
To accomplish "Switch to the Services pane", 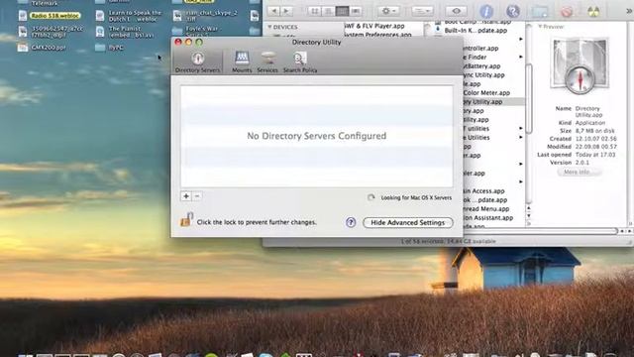I will [267, 61].
